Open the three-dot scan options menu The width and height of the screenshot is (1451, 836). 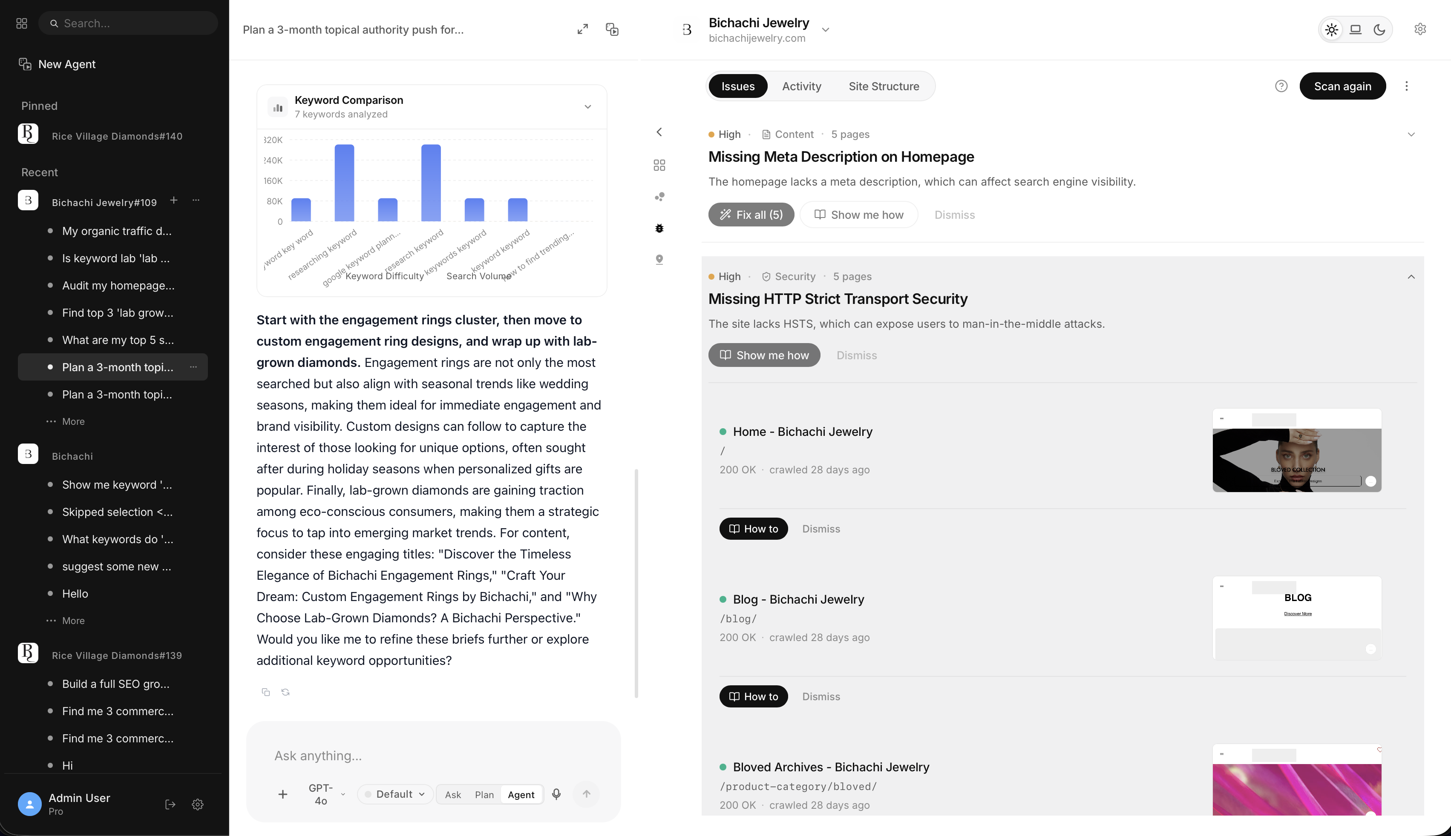click(1407, 86)
